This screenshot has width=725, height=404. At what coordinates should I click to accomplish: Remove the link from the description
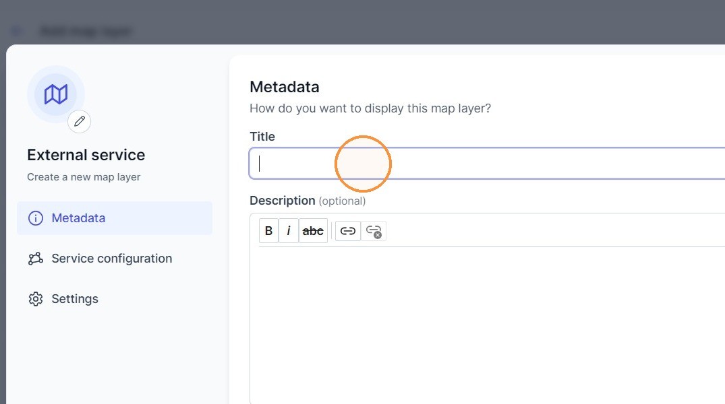coord(374,231)
